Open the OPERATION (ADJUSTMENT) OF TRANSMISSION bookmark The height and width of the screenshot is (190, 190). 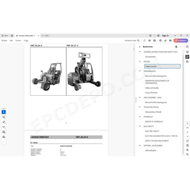157,82
